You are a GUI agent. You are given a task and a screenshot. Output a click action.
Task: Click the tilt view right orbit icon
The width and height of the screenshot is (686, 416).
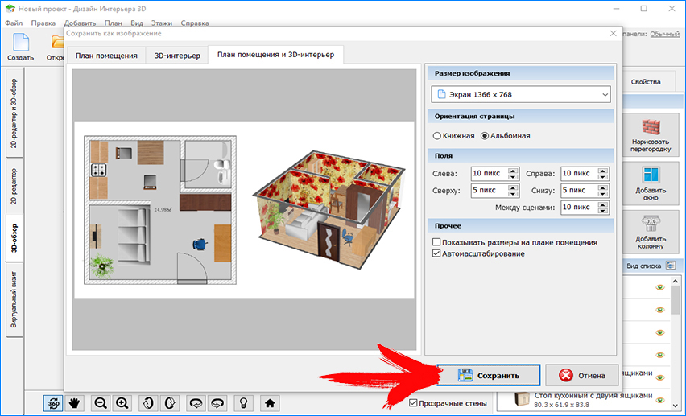217,403
